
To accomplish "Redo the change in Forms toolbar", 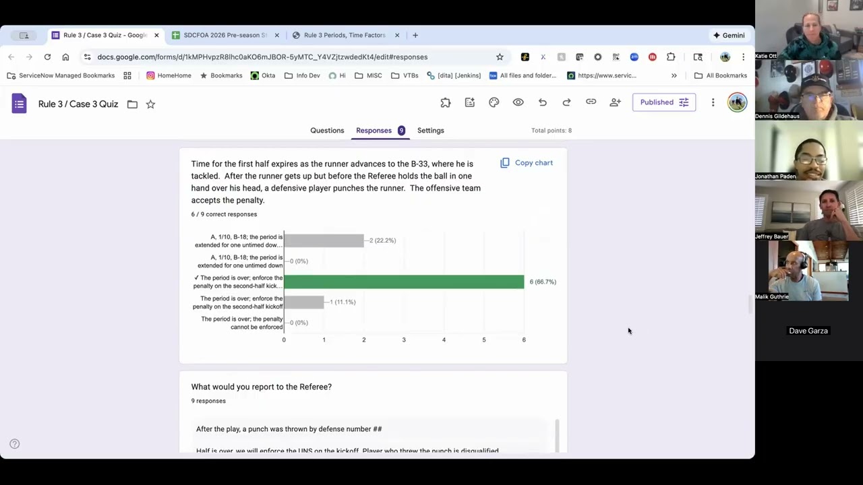I will click(566, 102).
